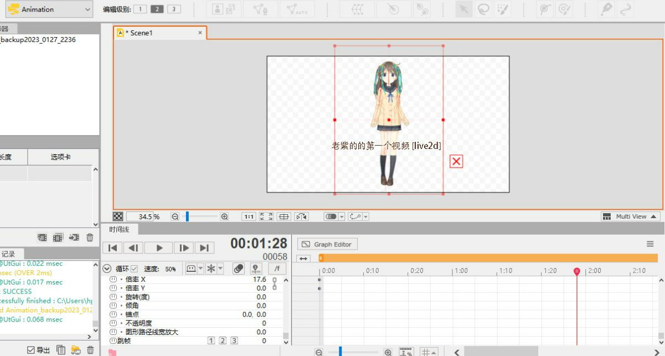Click the timeline width fit arrow icon
Viewport: 665px width, 356px height.
coord(303,259)
